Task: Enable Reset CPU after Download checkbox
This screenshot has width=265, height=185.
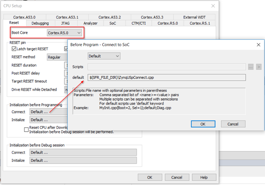Action: click(26, 129)
